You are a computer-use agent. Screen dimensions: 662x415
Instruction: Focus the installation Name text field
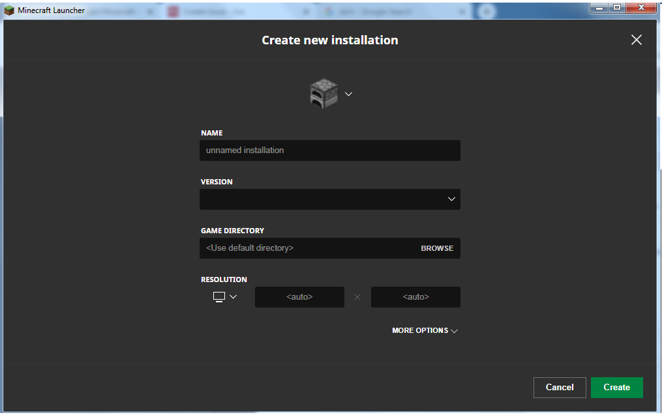pyautogui.click(x=329, y=150)
